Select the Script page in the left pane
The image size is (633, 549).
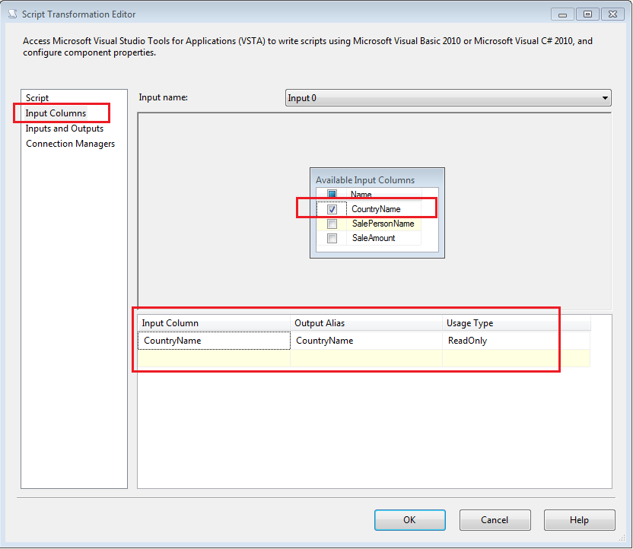click(38, 97)
